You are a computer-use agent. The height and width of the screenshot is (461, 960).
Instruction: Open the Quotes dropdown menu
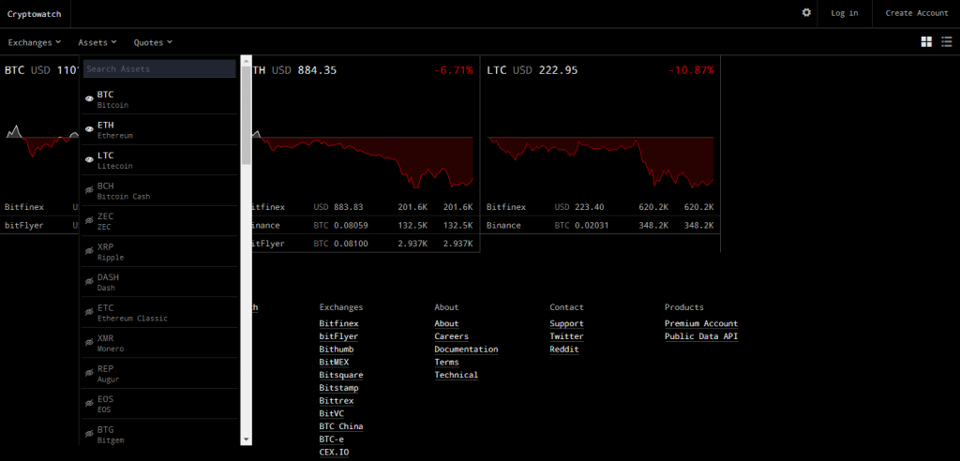click(153, 42)
